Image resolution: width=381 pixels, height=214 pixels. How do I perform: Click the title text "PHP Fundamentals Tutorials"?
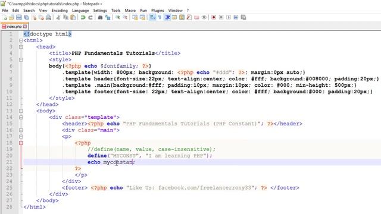click(x=113, y=53)
